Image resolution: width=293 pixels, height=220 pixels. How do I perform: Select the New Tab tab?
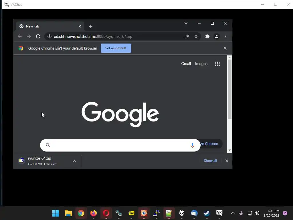50,26
